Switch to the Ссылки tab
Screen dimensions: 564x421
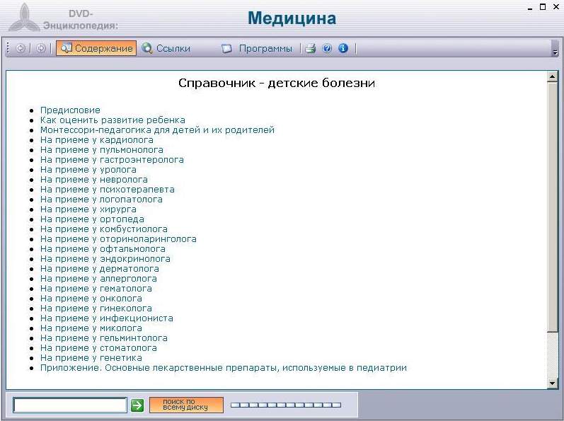tap(166, 49)
